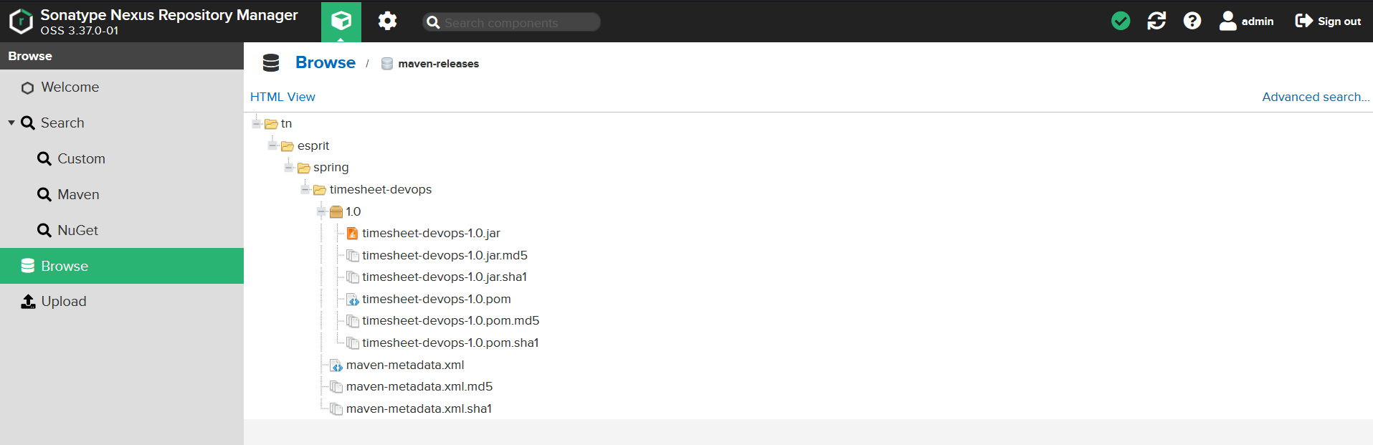
Task: Click the admin user account icon
Action: (x=1228, y=21)
